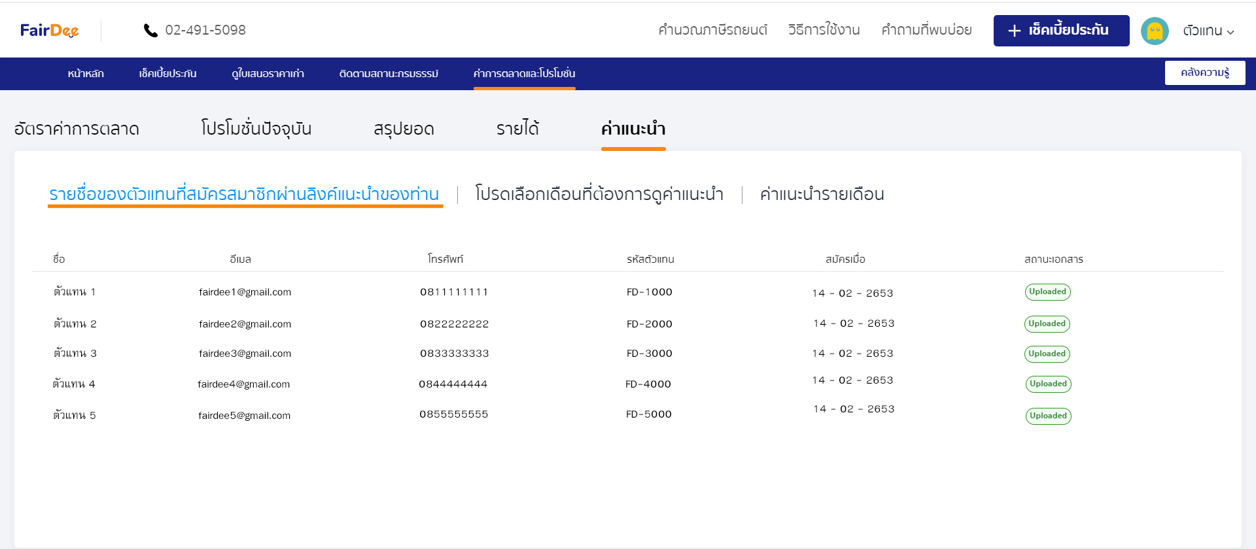Click the phone handset icon
Viewport: 1256px width, 549px height.
click(150, 31)
